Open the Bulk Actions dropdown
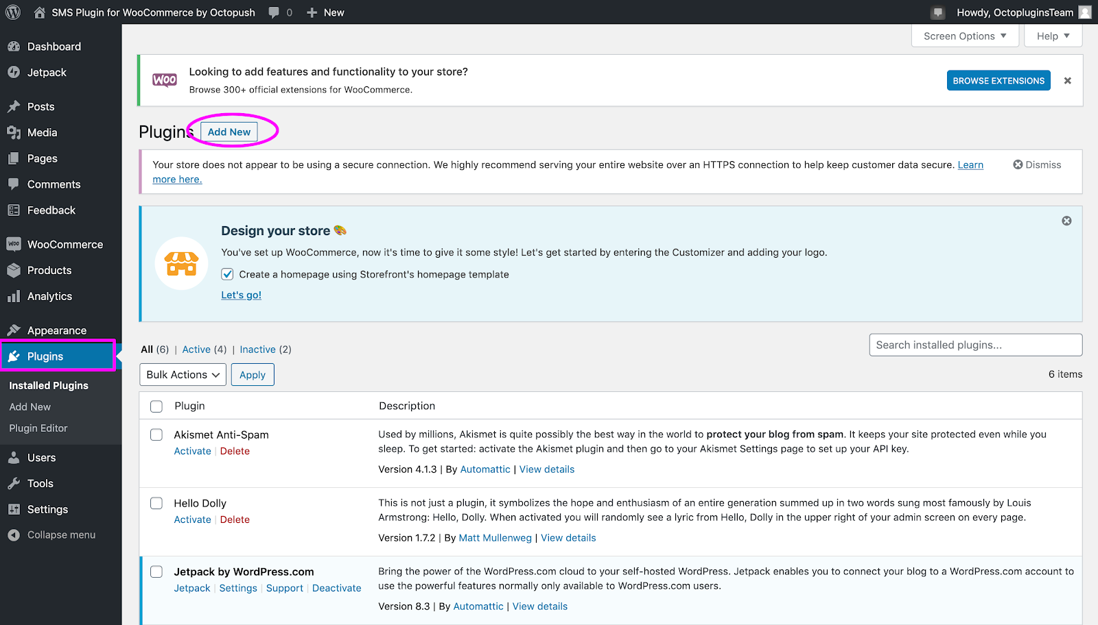 click(183, 374)
